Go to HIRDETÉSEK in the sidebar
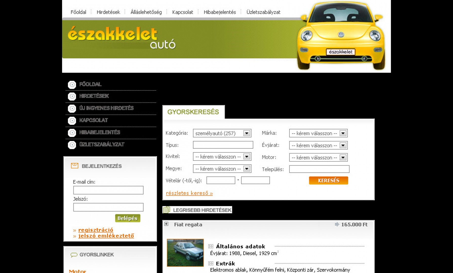The image size is (453, 273). [94, 96]
